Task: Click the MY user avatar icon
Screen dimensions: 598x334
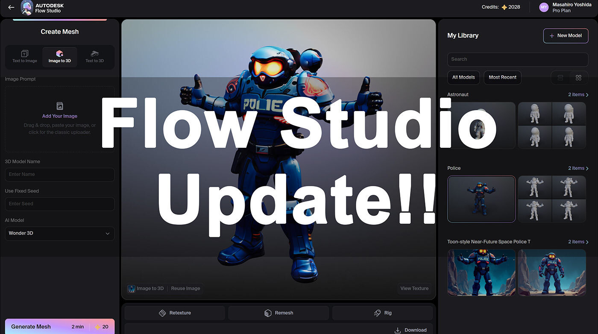Action: coord(543,7)
